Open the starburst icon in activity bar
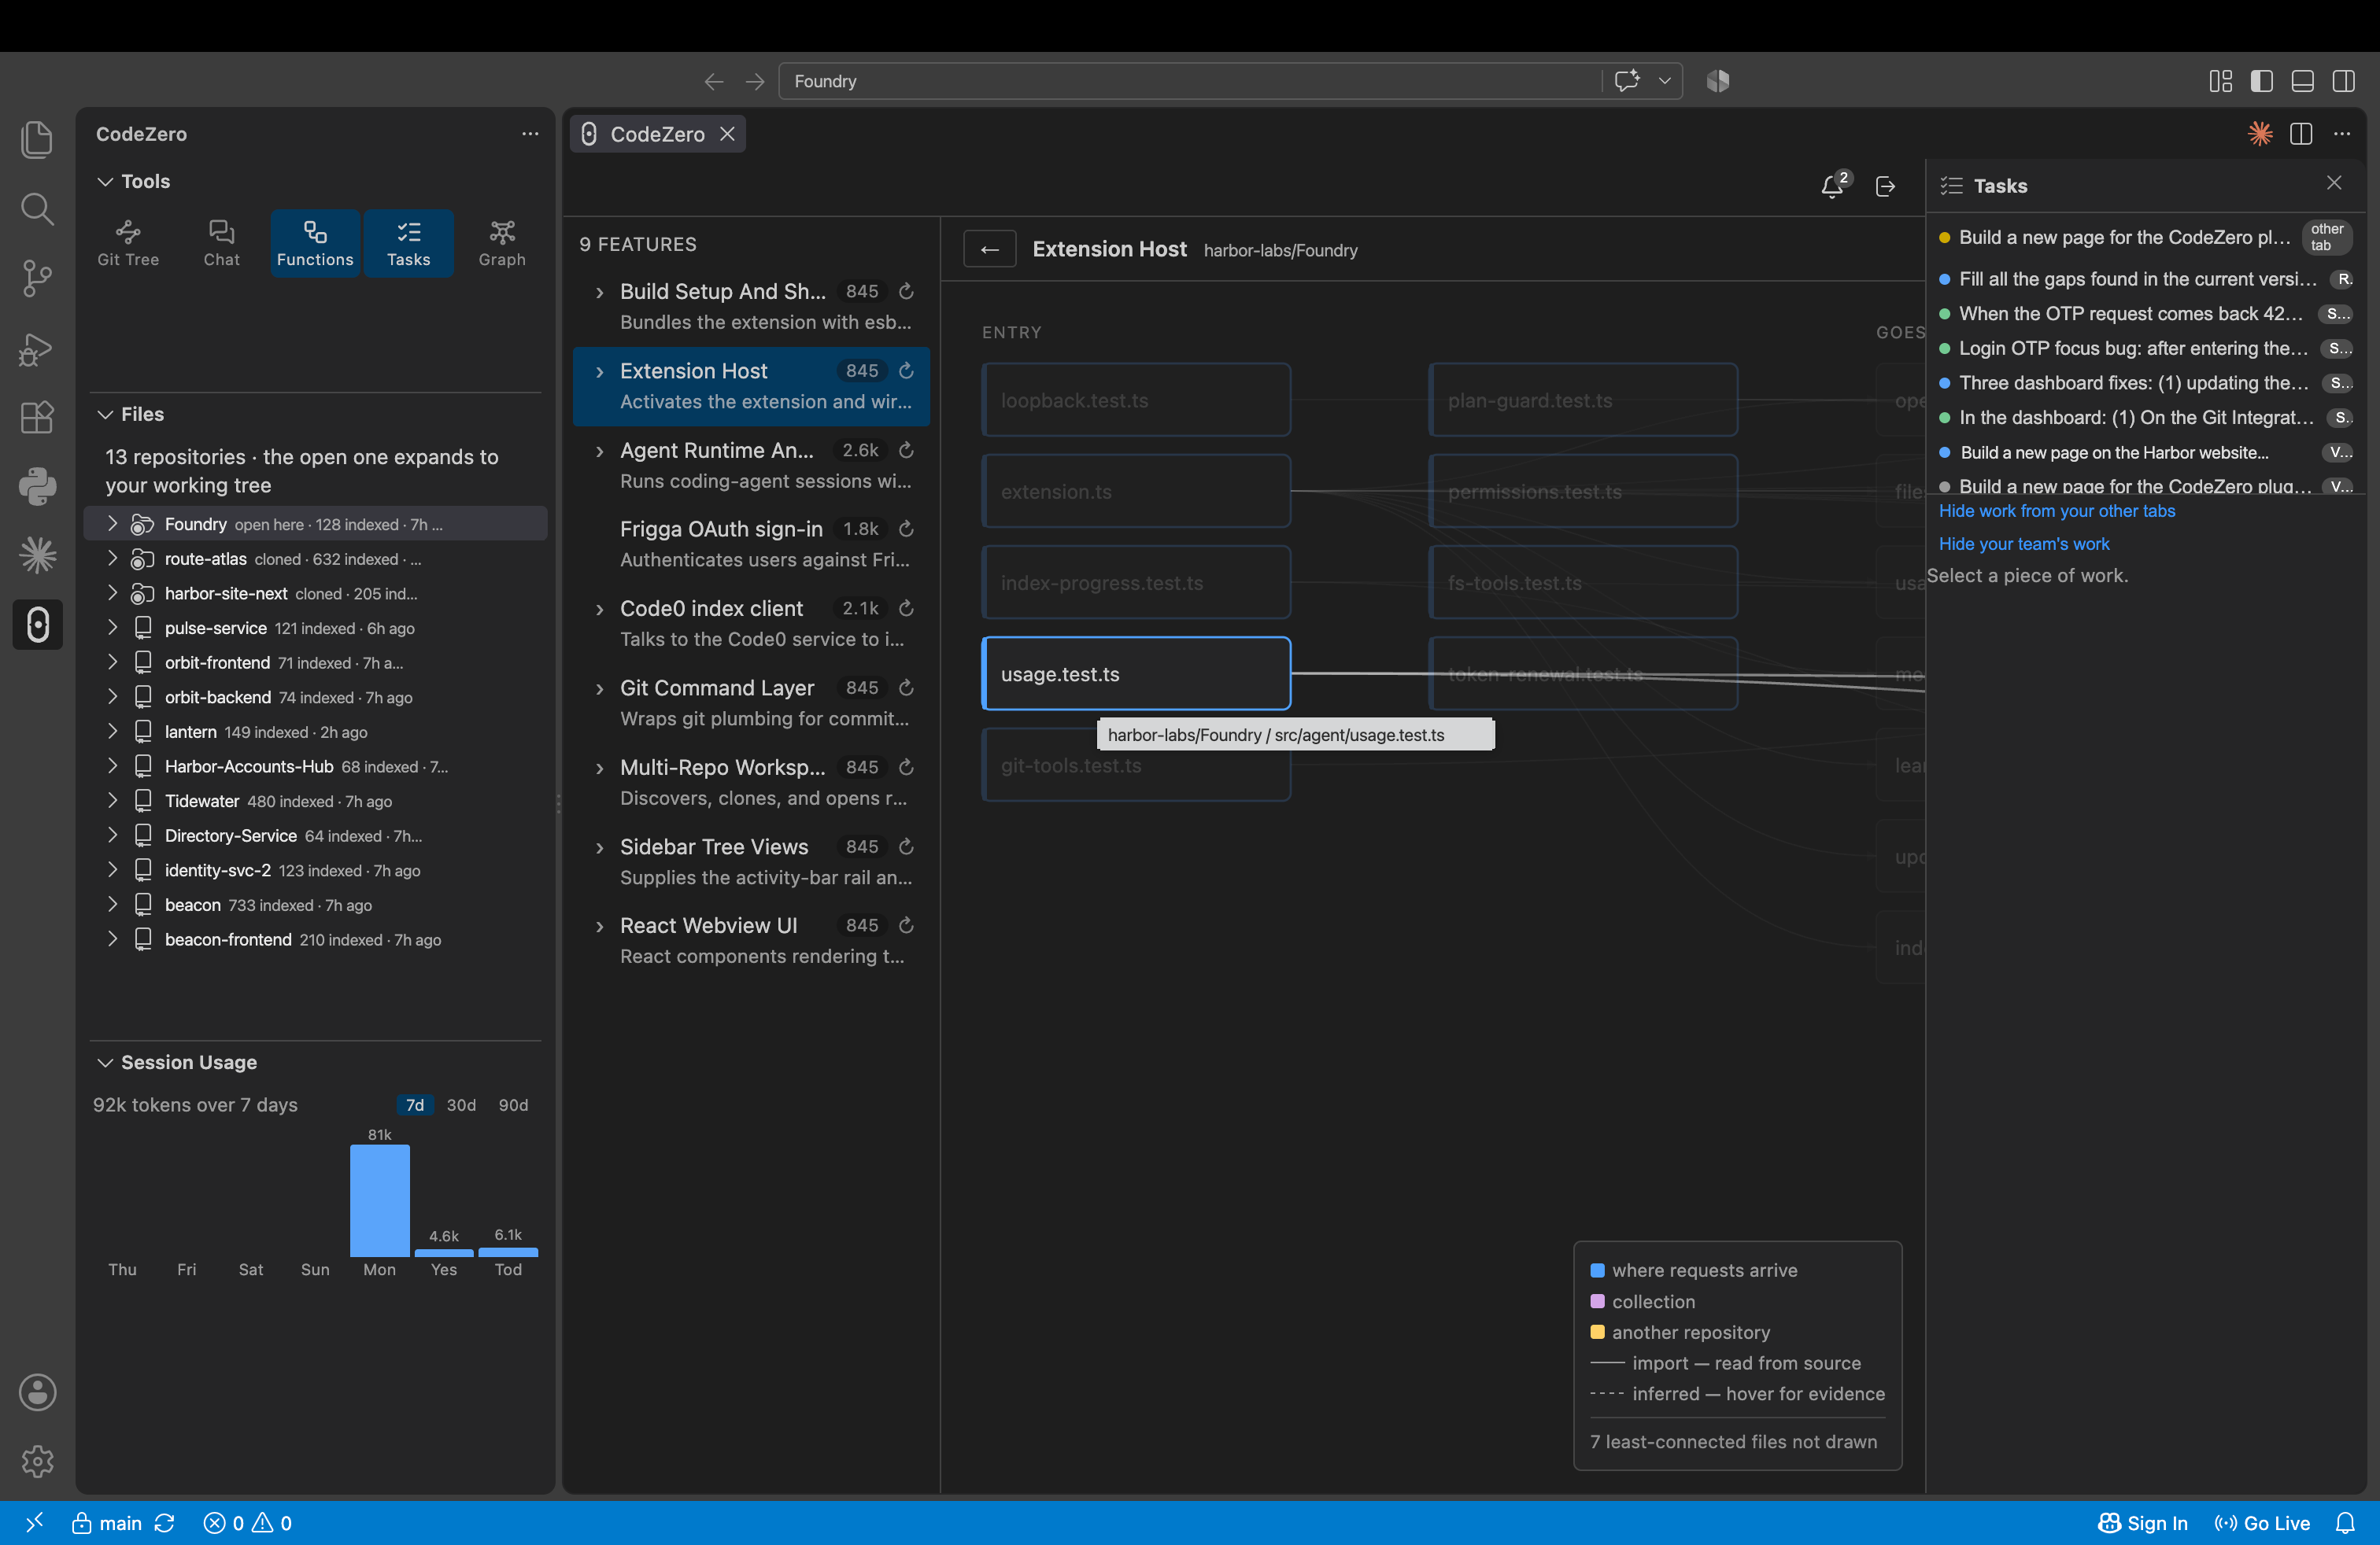 coord(37,555)
